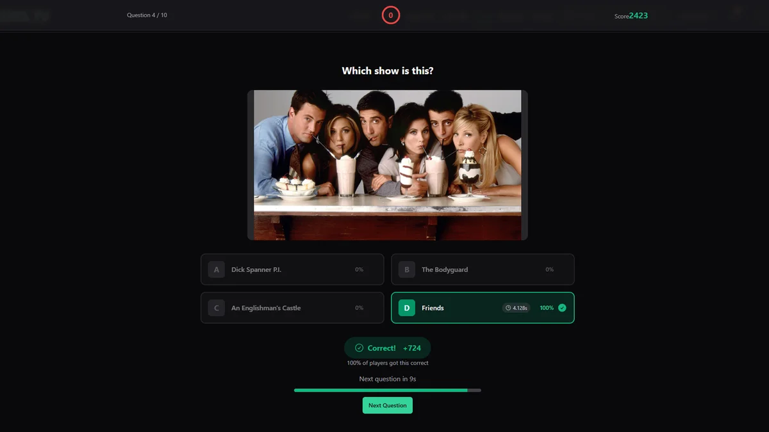Choose "An Englishman's Castle" option

pyautogui.click(x=292, y=308)
